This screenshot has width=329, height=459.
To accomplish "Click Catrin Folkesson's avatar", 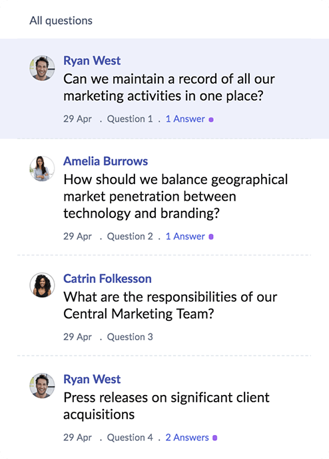I will (x=42, y=285).
